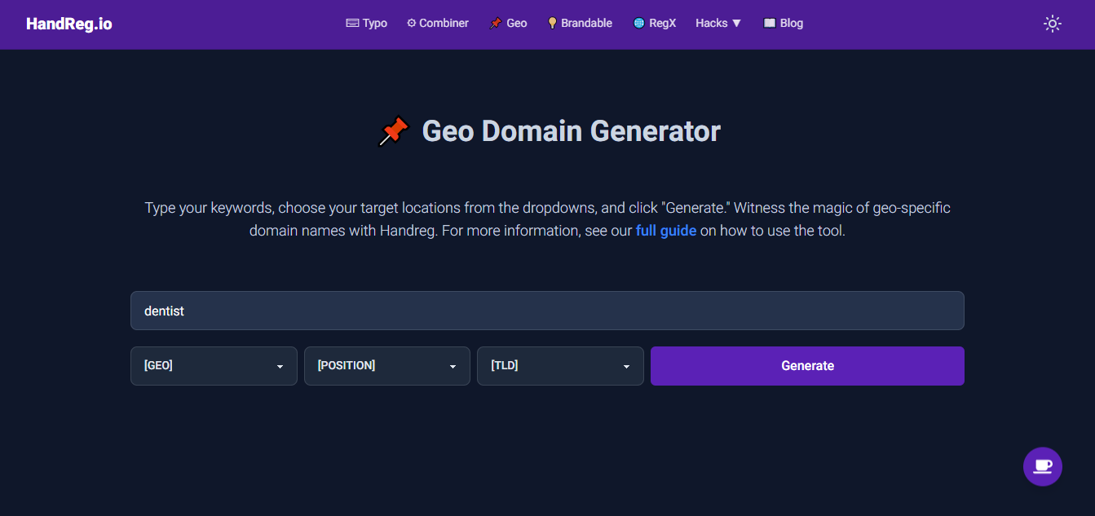Viewport: 1095px width, 516px height.
Task: Open the GEO location dropdown
Action: click(x=214, y=366)
